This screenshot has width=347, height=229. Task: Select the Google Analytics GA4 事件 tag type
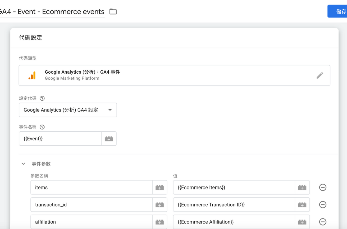click(x=169, y=75)
